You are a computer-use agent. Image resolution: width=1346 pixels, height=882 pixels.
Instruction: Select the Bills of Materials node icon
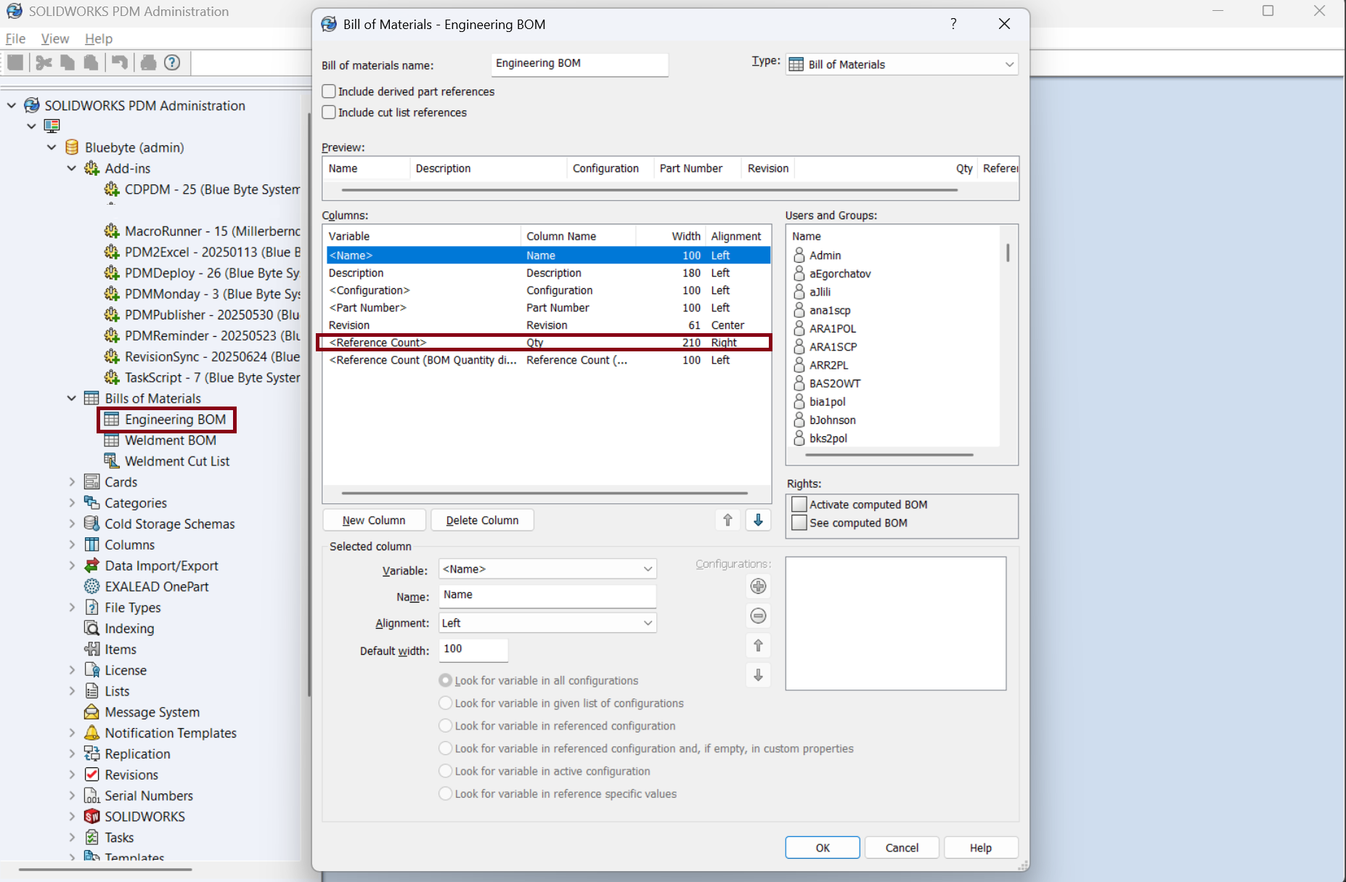pyautogui.click(x=91, y=399)
